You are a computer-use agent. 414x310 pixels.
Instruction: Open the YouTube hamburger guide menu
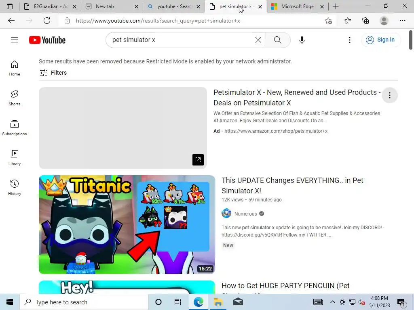(15, 40)
